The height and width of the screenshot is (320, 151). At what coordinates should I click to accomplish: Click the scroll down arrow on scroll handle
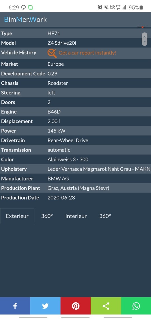145,42
